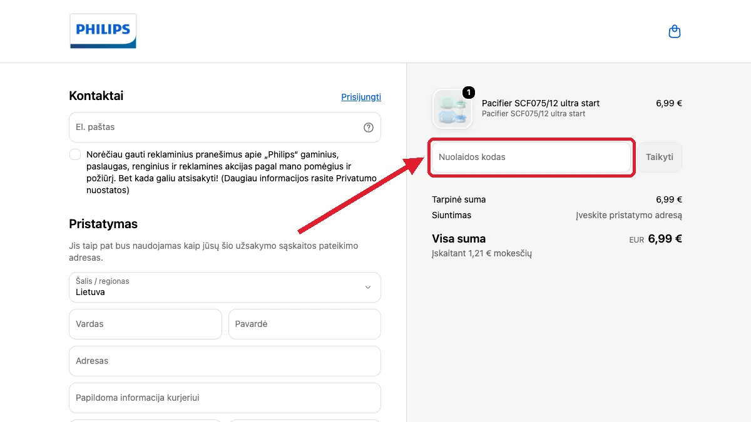This screenshot has height=422, width=751.
Task: Click the Visa suma total amount
Action: [x=665, y=238]
